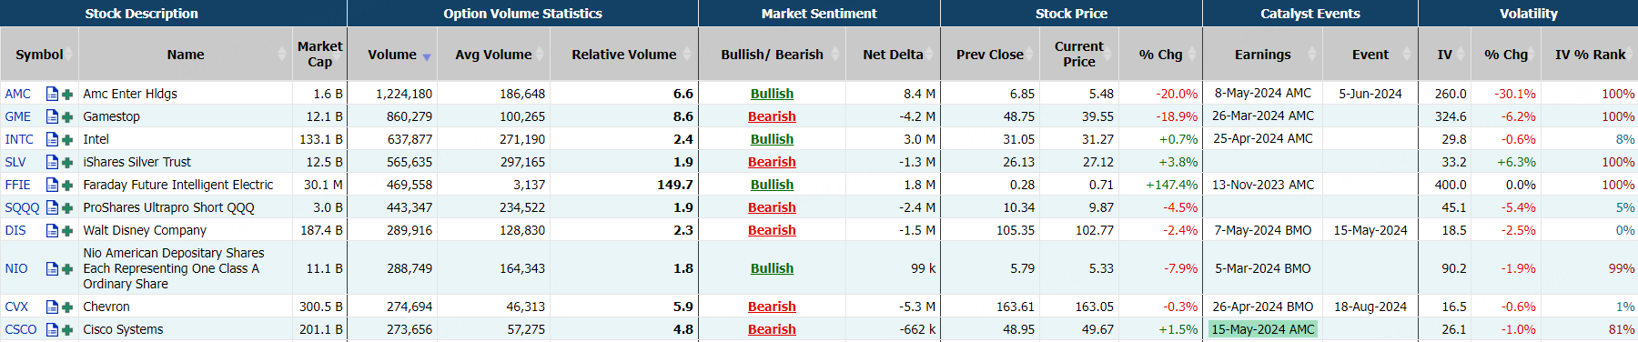Open the document icon for INTC
The width and height of the screenshot is (1638, 342).
coord(52,139)
